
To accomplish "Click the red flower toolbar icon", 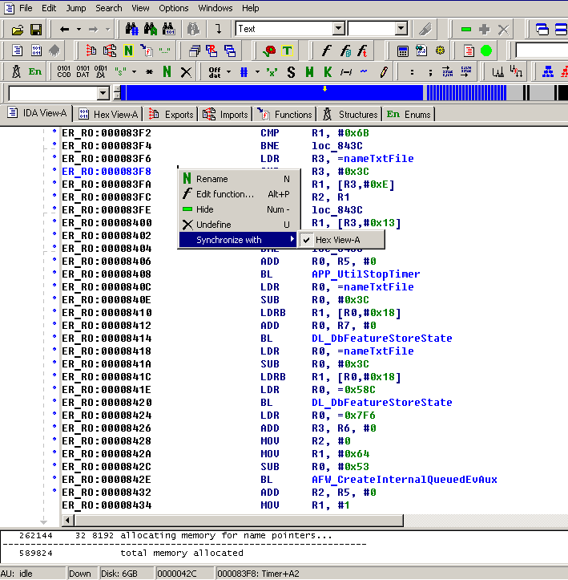I will click(269, 51).
